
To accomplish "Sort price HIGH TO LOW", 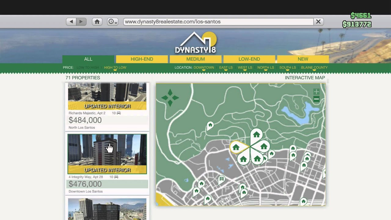I will point(115,68).
